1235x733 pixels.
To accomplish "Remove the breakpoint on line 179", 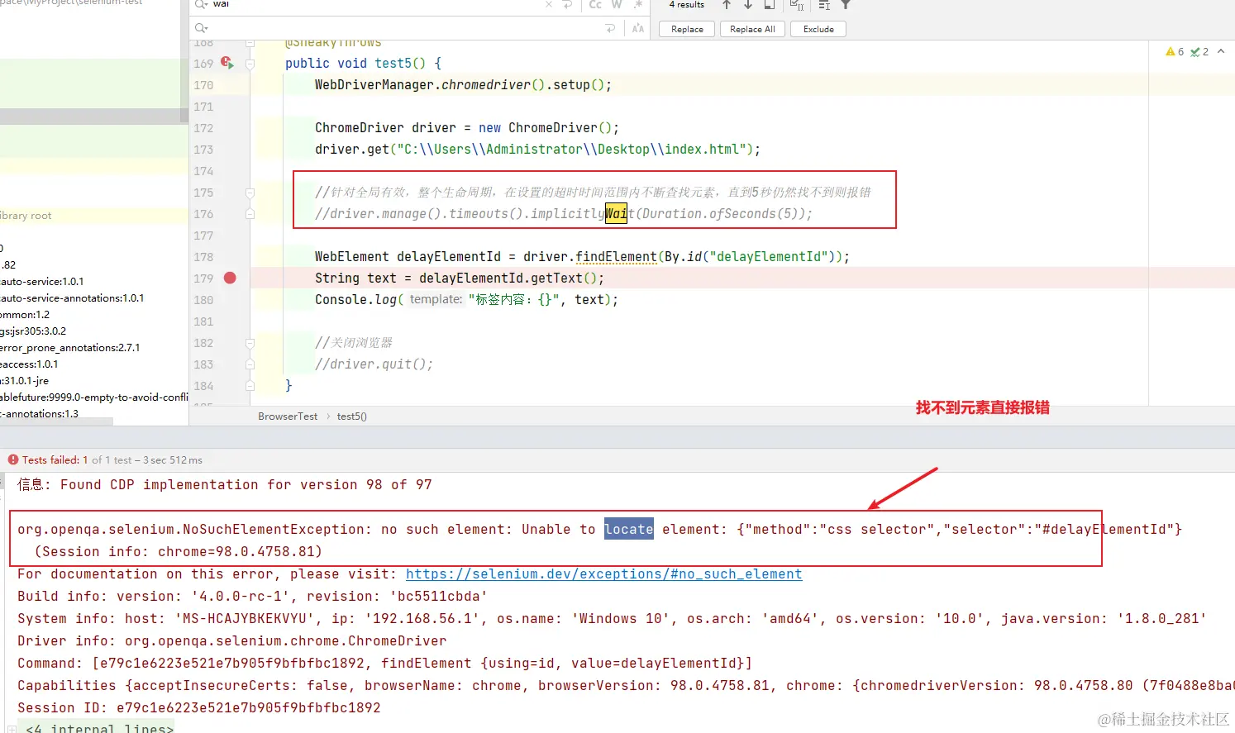I will coord(230,278).
